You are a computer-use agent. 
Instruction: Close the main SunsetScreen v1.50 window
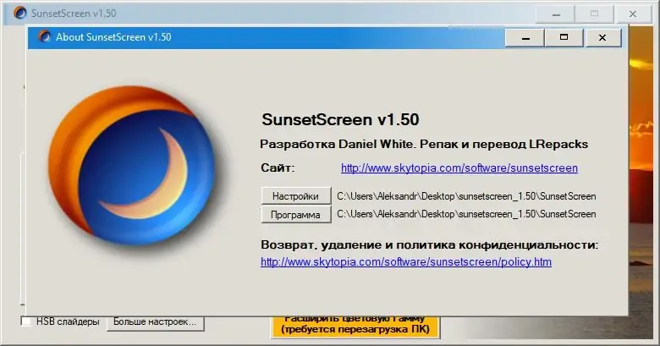click(x=633, y=14)
